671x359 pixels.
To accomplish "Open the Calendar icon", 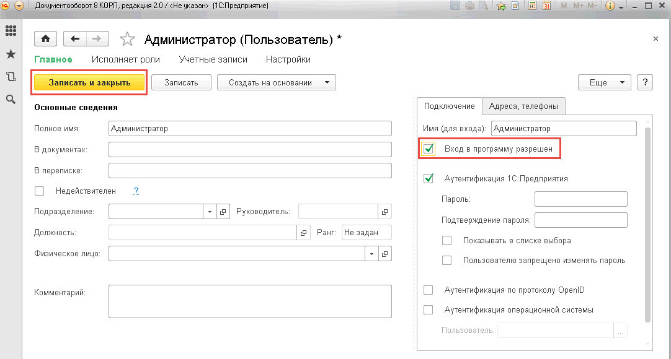I will coord(546,6).
